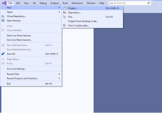Open Account Settings... menu item
This screenshot has width=162, height=113.
pyautogui.click(x=31, y=69)
